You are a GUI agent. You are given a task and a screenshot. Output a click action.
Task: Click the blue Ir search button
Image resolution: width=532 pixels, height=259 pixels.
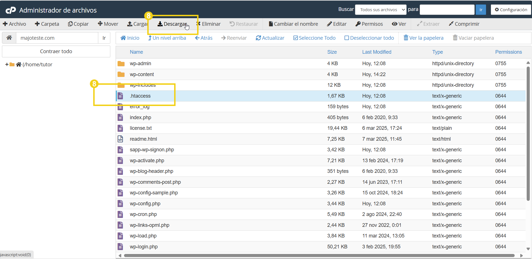481,10
